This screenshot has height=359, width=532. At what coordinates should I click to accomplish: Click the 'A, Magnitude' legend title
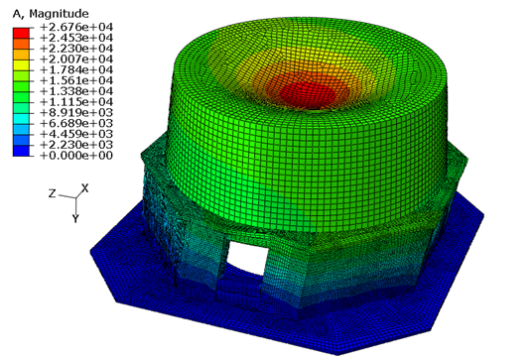[51, 14]
